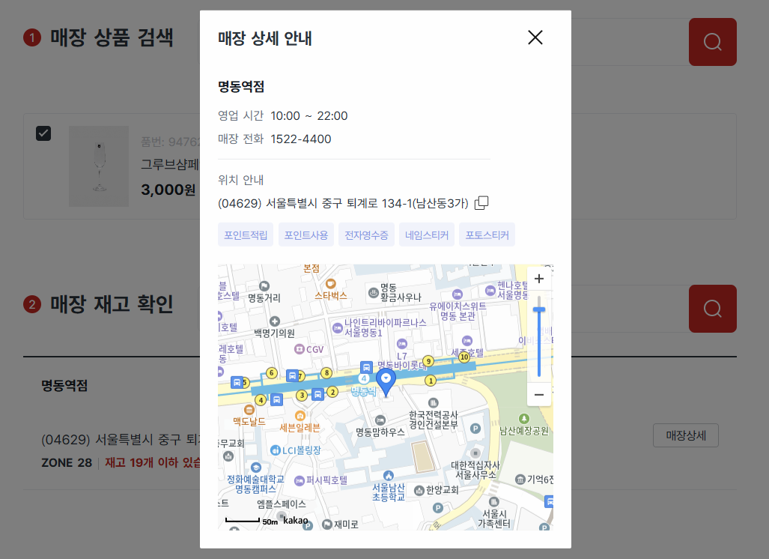Click the map zoom slider handle
Screen dimensions: 769x559
[x=539, y=309]
